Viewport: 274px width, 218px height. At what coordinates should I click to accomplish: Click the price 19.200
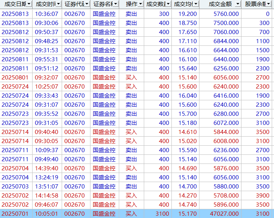point(187,14)
